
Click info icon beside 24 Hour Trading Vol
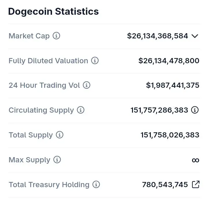(x=86, y=85)
